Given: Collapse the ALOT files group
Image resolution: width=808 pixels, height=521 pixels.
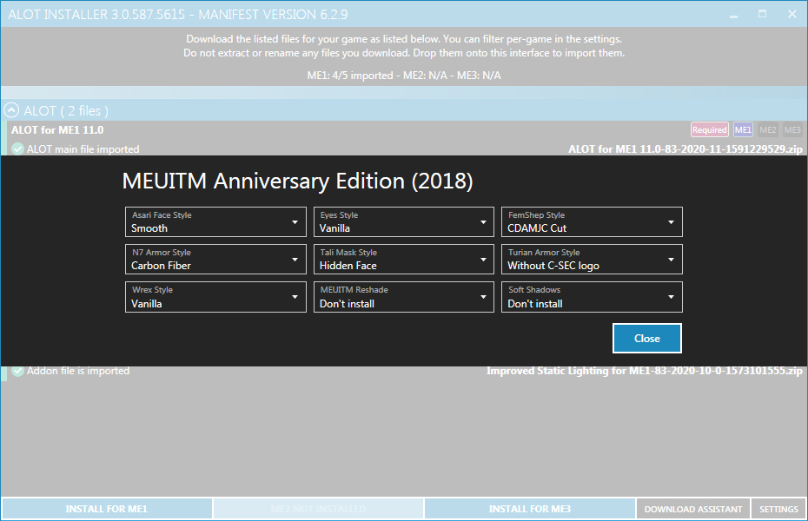Looking at the screenshot, I should point(11,110).
